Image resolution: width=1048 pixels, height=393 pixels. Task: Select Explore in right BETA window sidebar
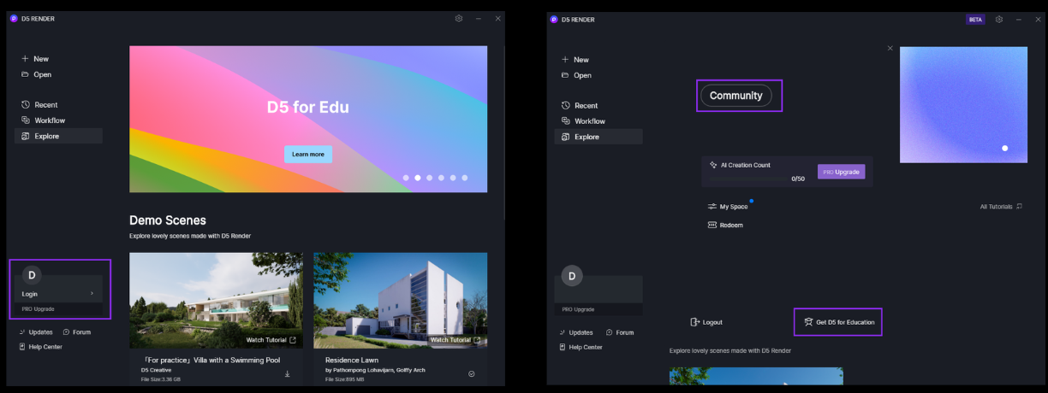coord(598,137)
